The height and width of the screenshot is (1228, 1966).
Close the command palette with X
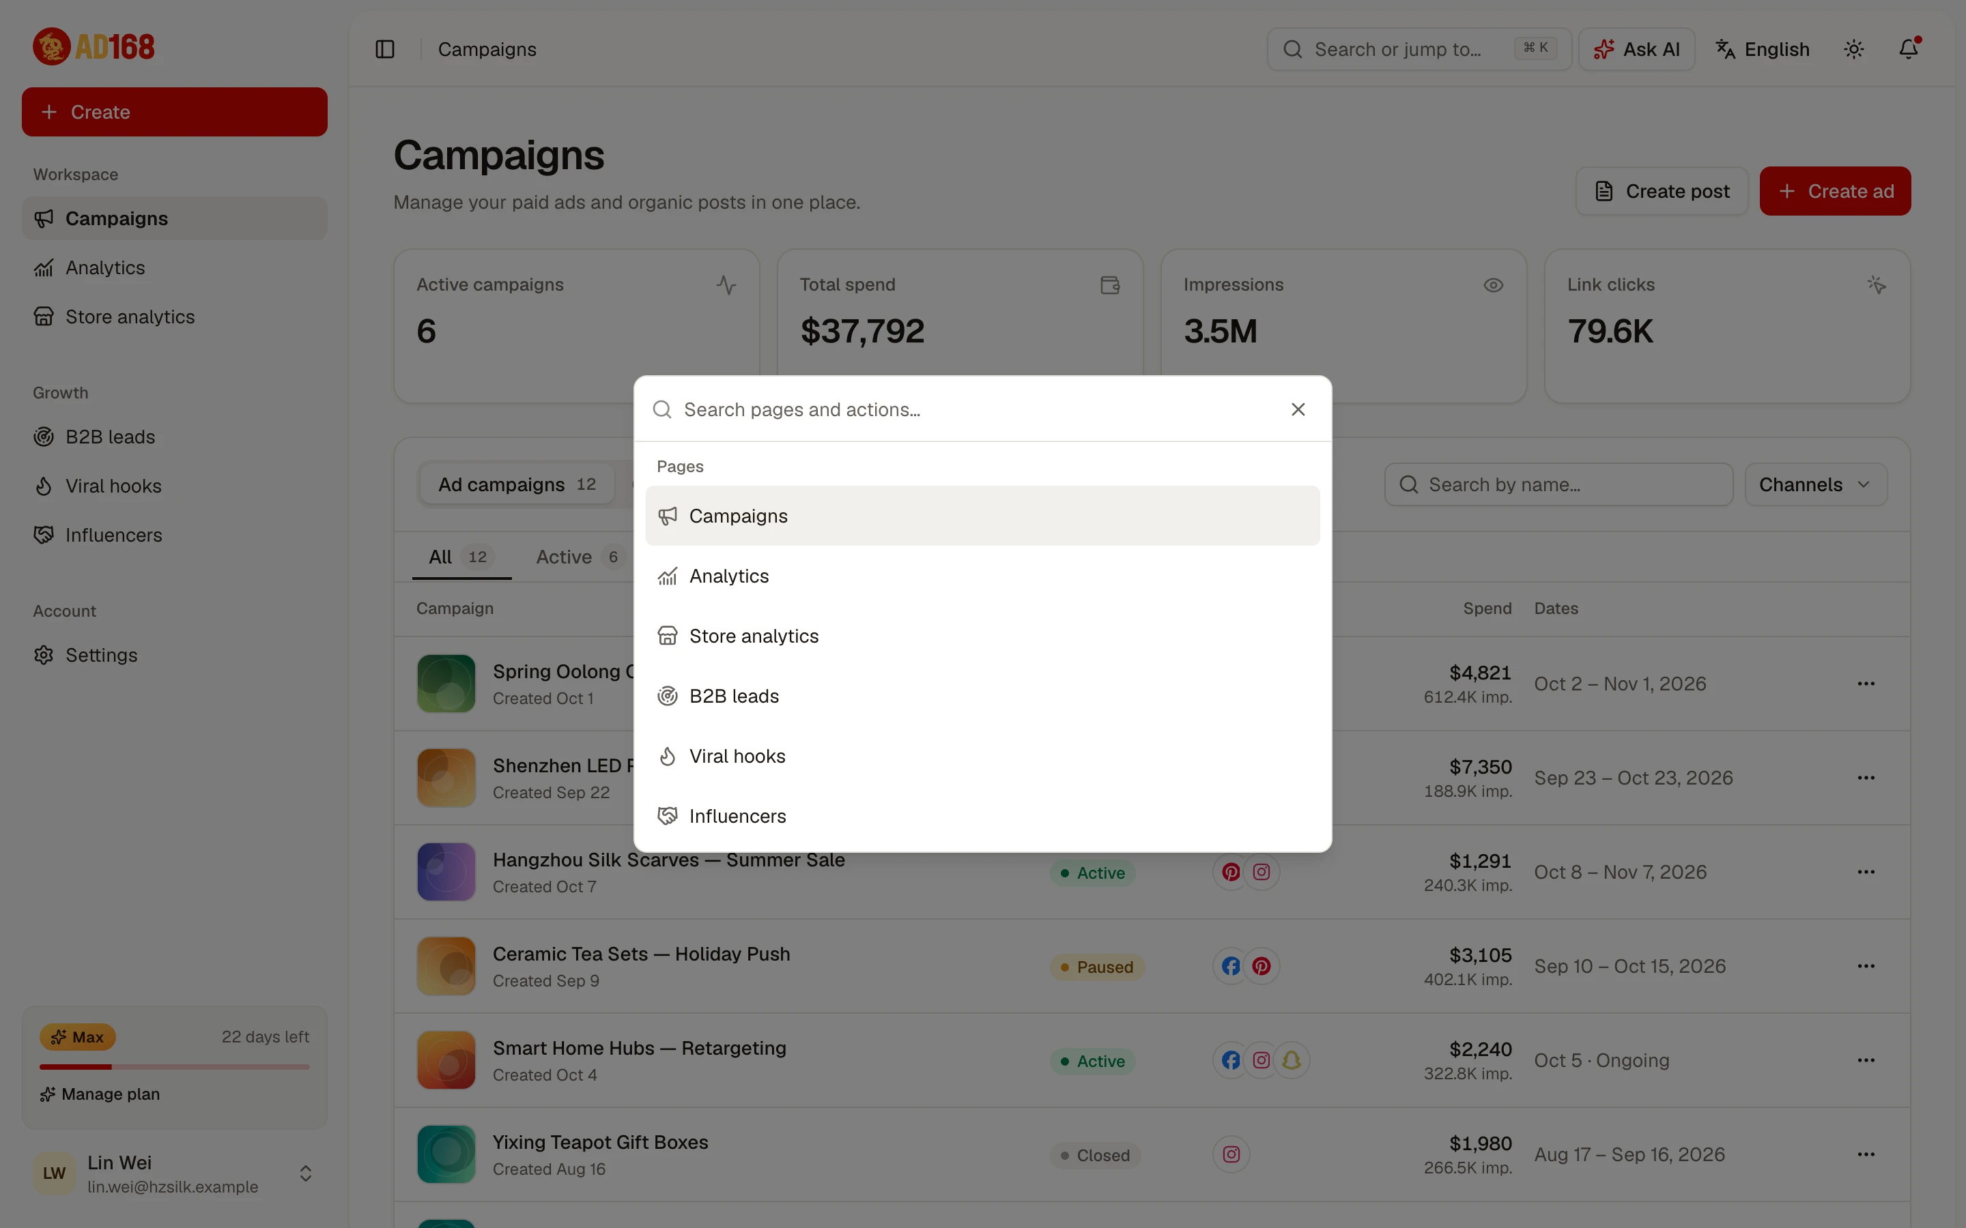click(x=1298, y=409)
